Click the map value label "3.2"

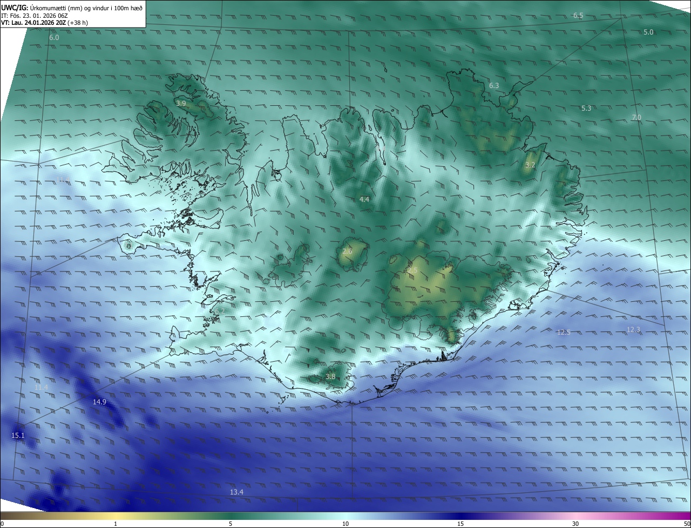[530, 165]
